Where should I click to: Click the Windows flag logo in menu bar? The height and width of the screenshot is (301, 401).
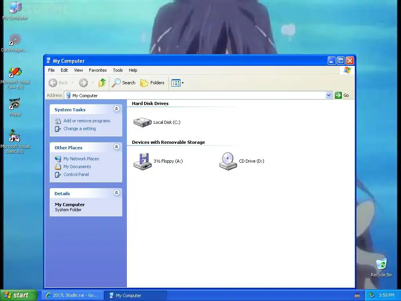point(347,70)
